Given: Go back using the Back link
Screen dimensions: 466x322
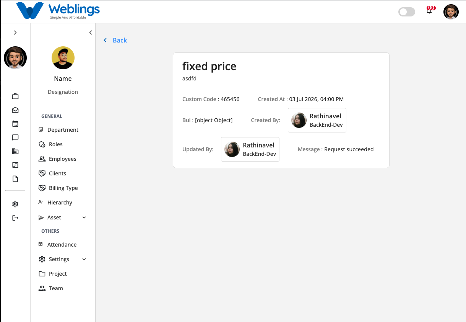Looking at the screenshot, I should click(x=115, y=40).
